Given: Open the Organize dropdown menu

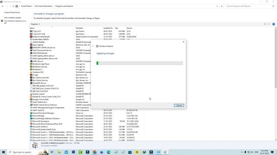Looking at the screenshot, I should click(x=35, y=24).
